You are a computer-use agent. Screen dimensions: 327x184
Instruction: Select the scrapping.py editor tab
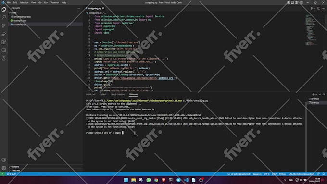point(94,8)
